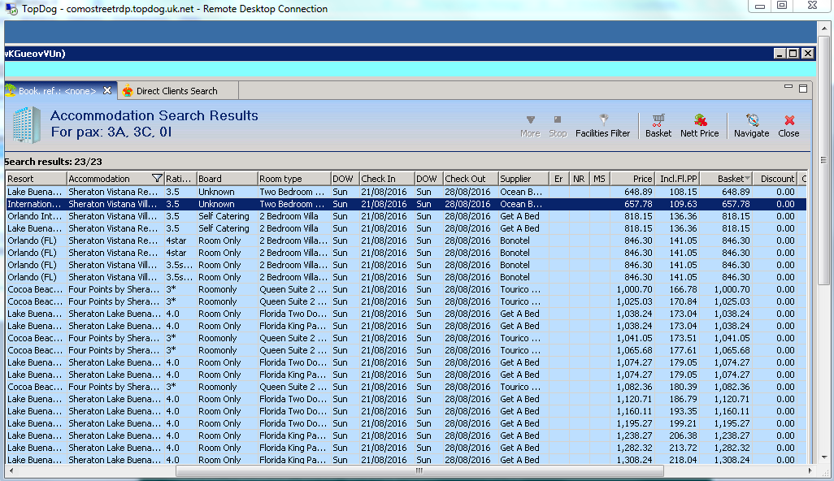This screenshot has width=834, height=481.
Task: Close search results with red X
Action: pyautogui.click(x=788, y=125)
